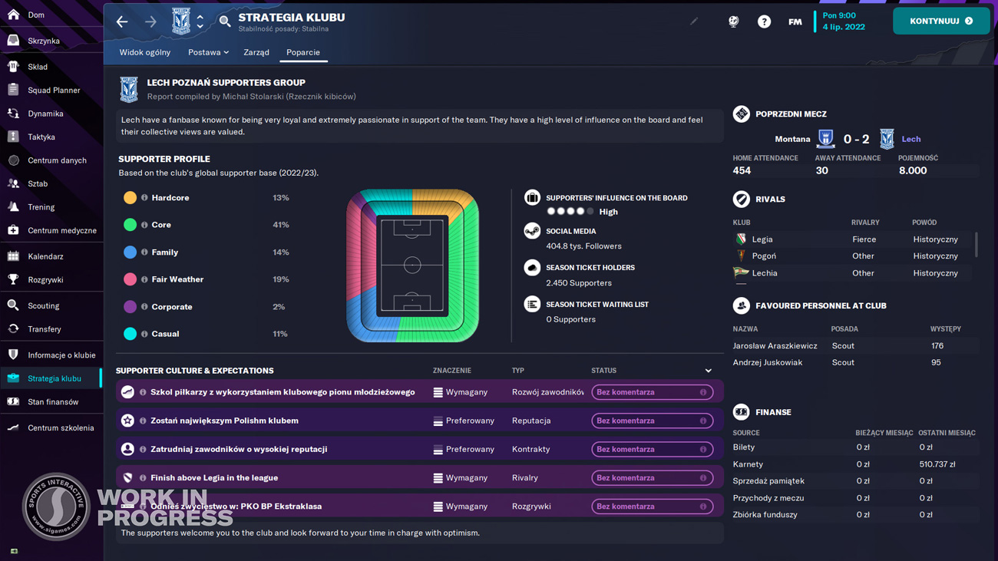Click the 0 - 2 previous match score
The width and height of the screenshot is (998, 561).
[856, 139]
